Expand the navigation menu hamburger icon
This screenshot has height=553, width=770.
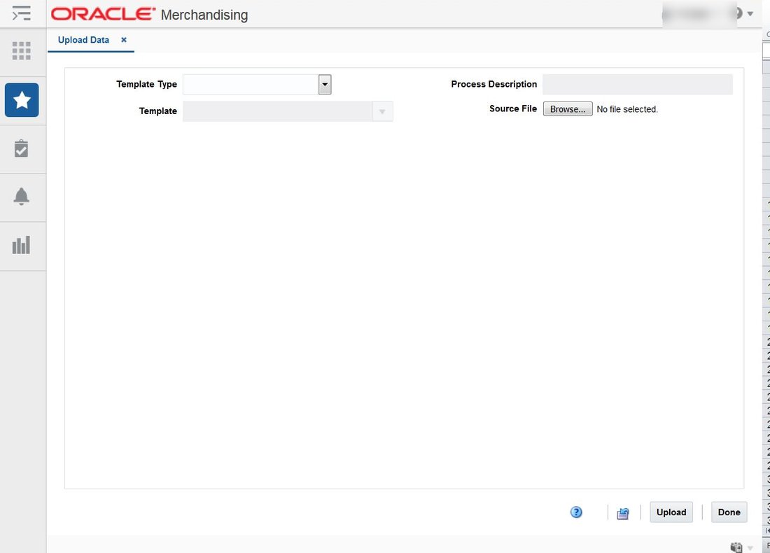22,13
